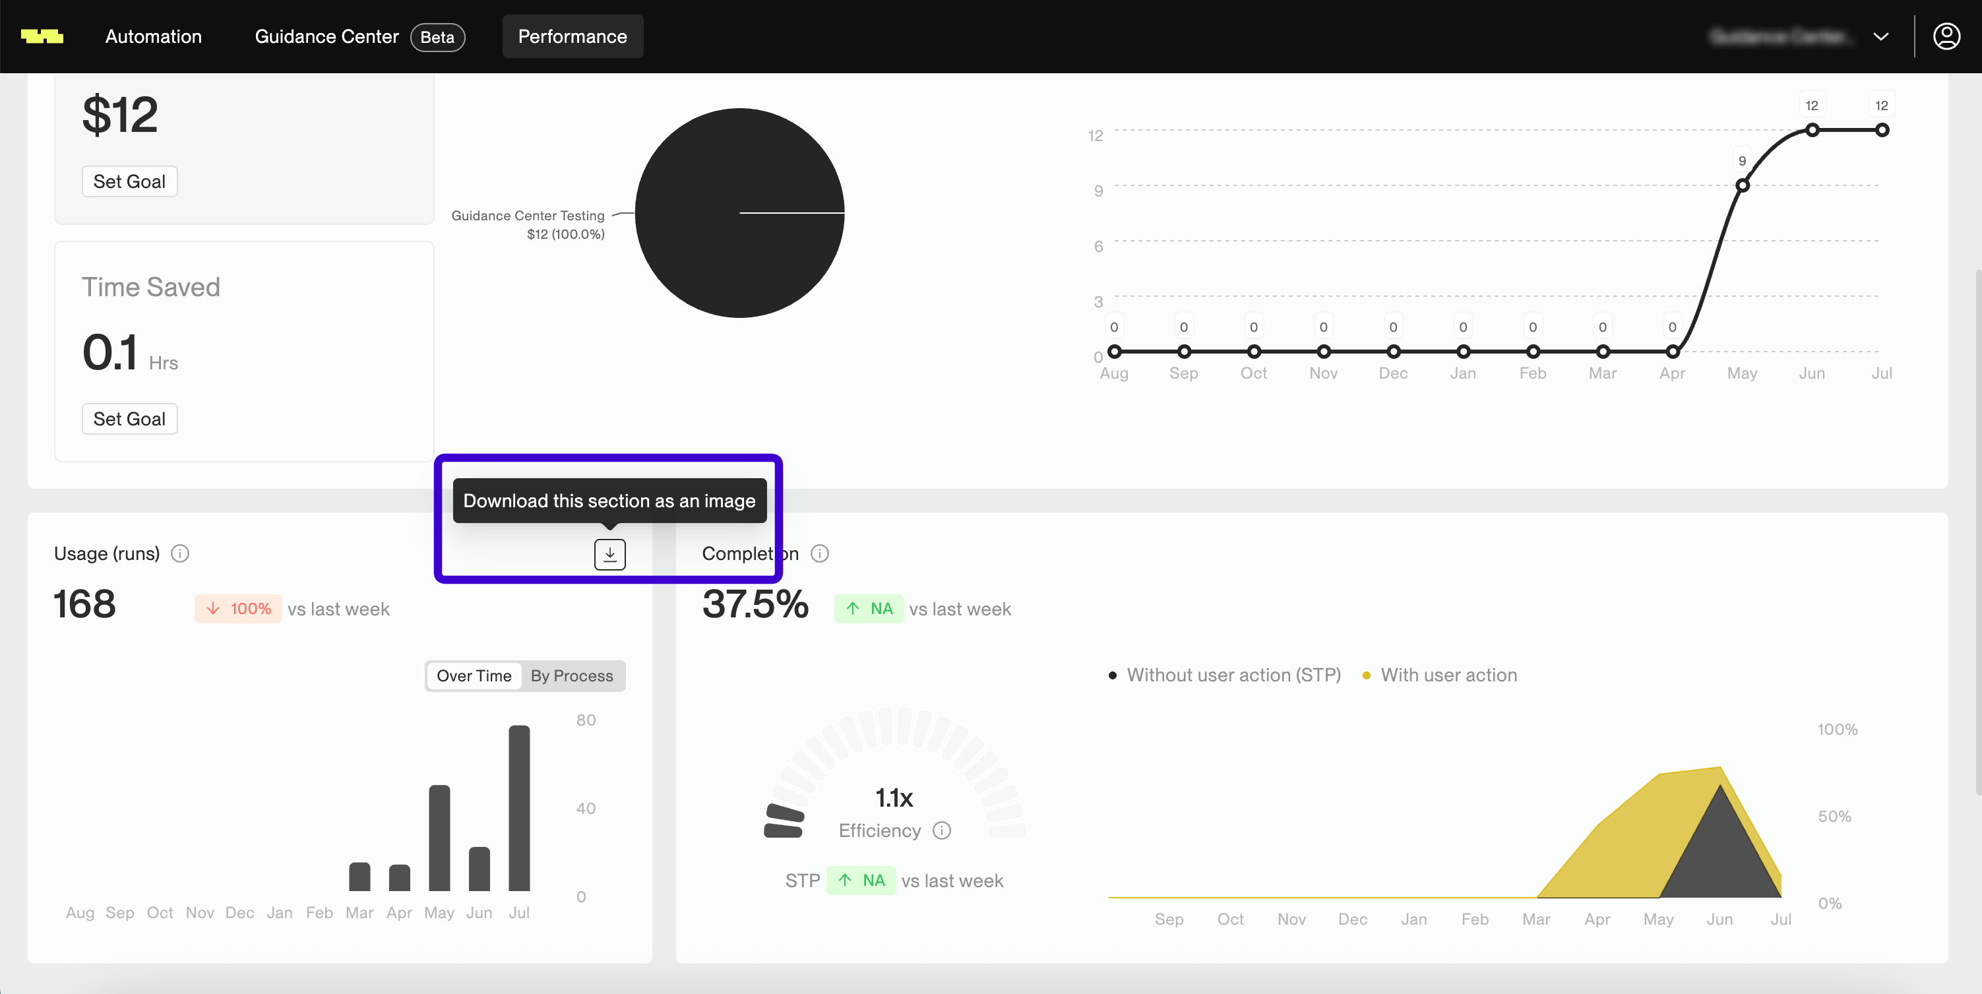Click info icon next to Usage (runs)
Viewport: 1982px width, 994px height.
click(180, 553)
